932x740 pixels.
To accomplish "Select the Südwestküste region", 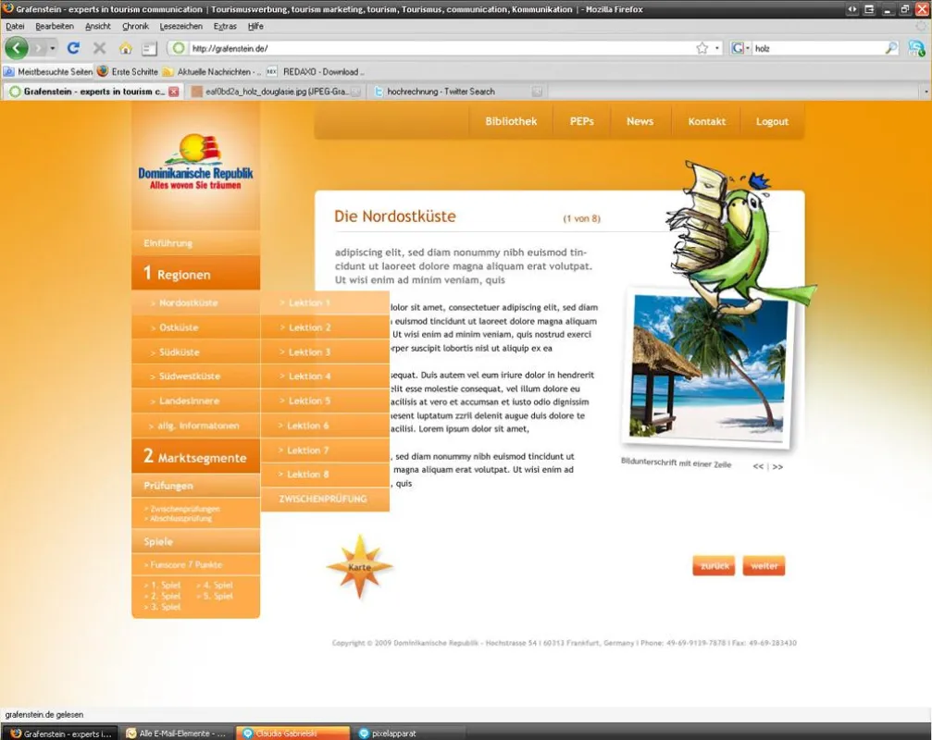I will [x=195, y=376].
